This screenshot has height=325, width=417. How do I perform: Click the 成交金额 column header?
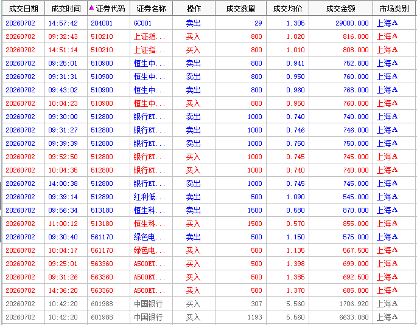[x=341, y=9]
